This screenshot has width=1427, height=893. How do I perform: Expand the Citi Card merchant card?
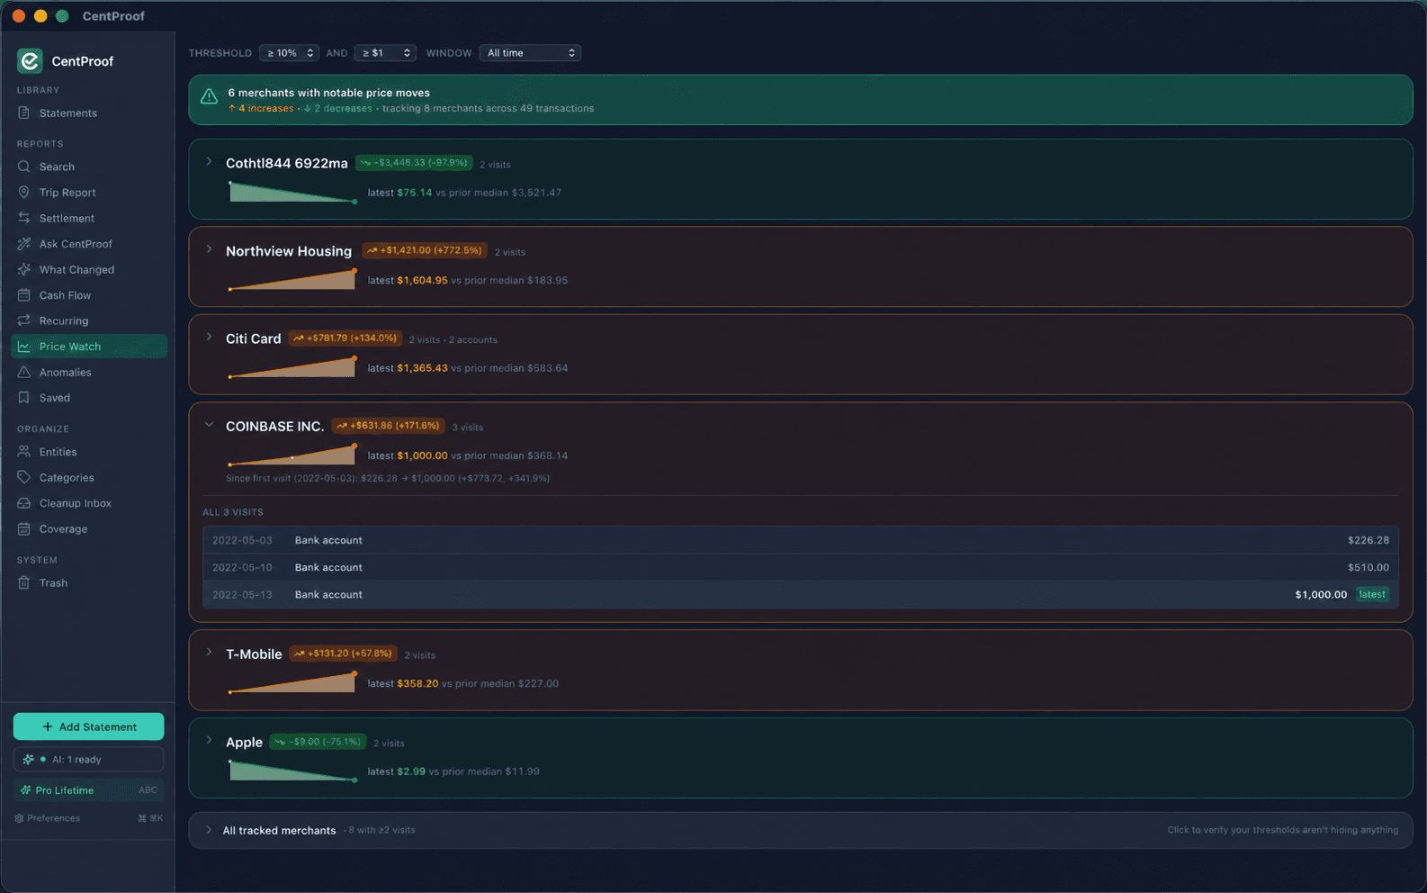209,338
